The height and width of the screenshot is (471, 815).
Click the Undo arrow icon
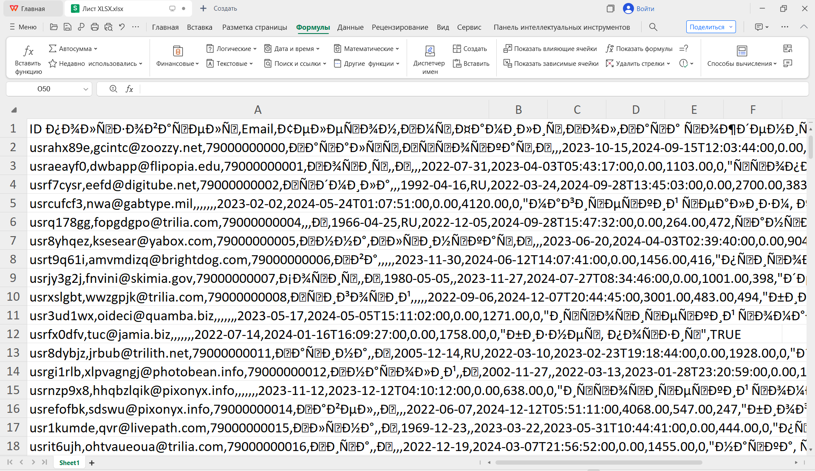(x=122, y=27)
